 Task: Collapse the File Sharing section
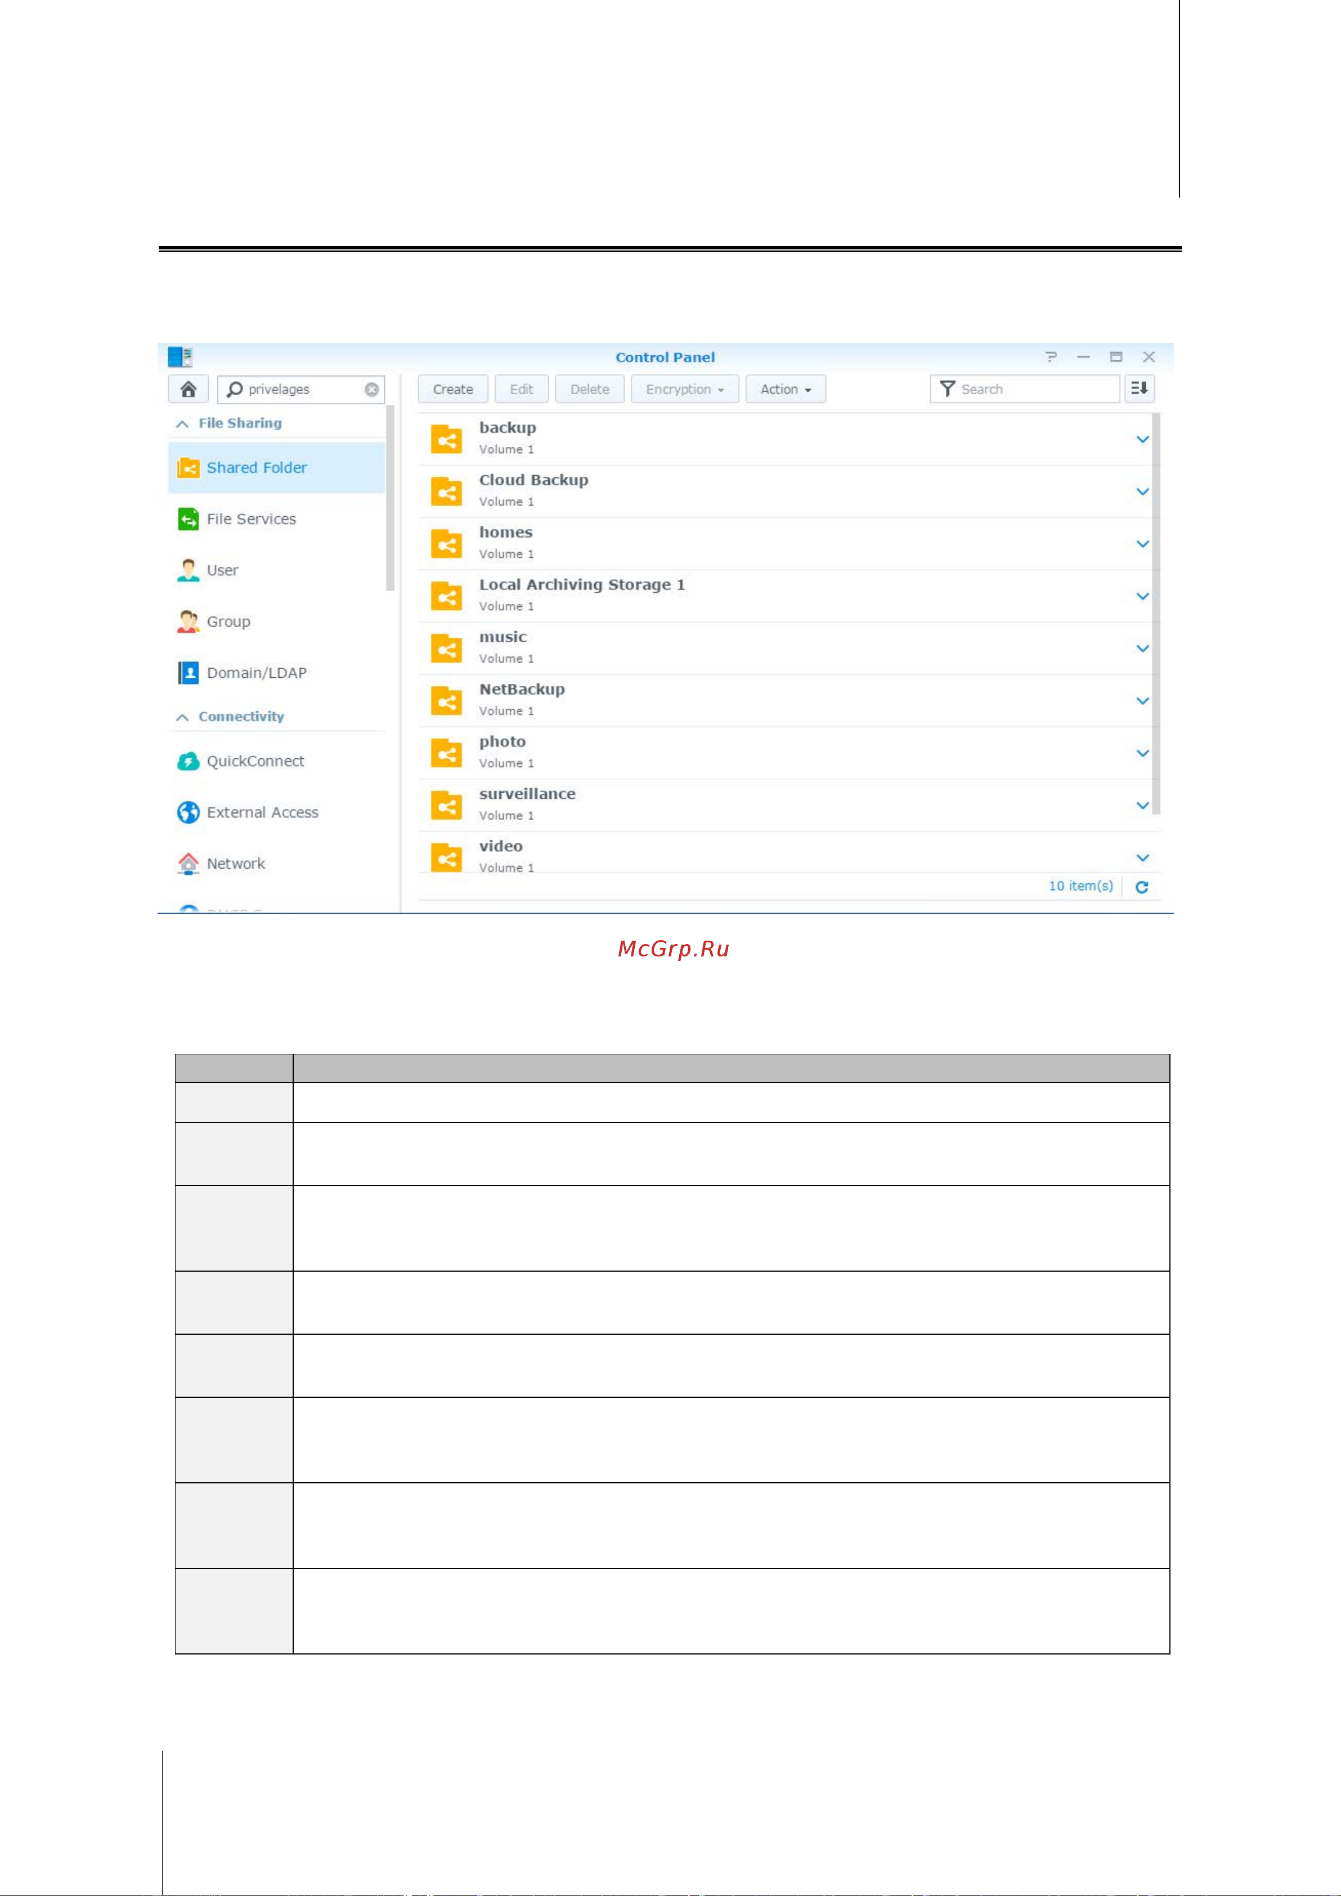pyautogui.click(x=182, y=424)
